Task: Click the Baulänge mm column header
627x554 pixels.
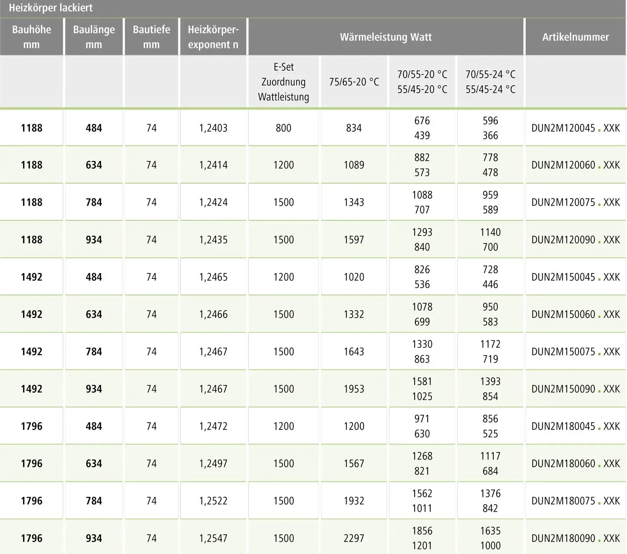Action: 94,37
